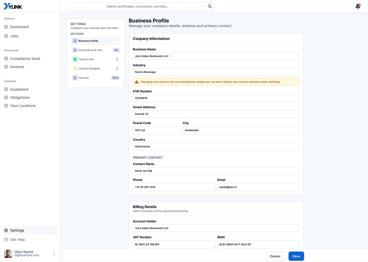This screenshot has width=368, height=262.
Task: Click the Obligations sidebar icon
Action: point(6,98)
